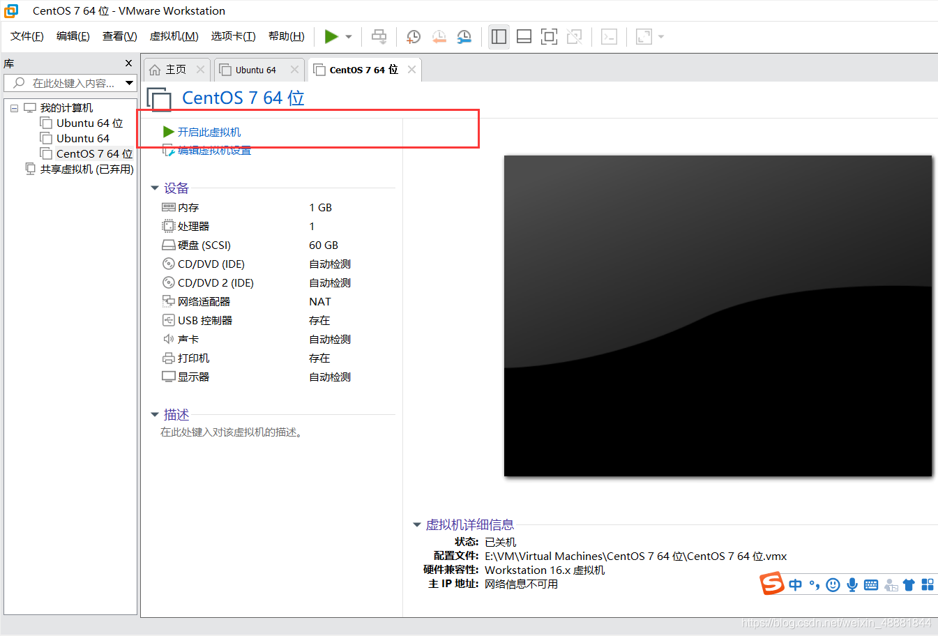Open the Sogou emoji smiley icon

[833, 585]
